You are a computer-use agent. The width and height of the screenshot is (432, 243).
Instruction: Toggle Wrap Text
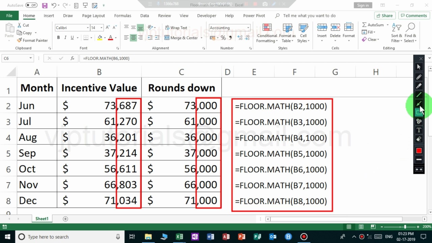[176, 28]
